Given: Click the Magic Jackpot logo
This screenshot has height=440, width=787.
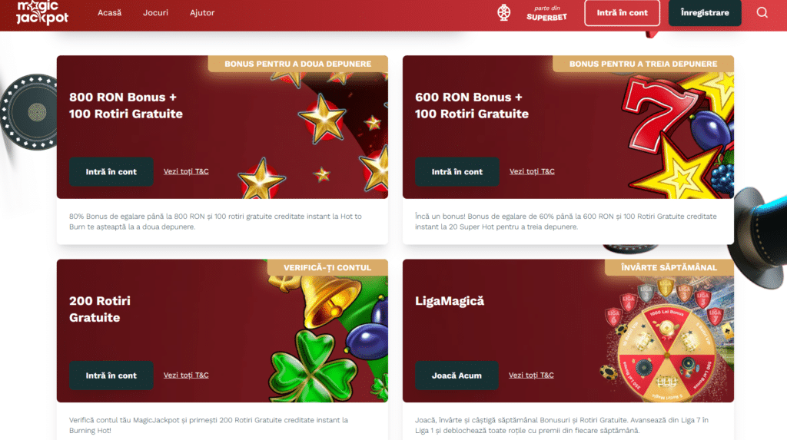Looking at the screenshot, I should tap(42, 12).
